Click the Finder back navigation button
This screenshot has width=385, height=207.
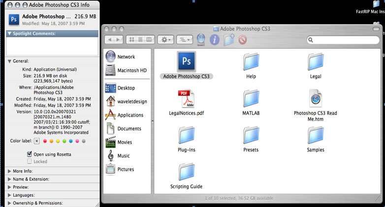[x=109, y=40]
